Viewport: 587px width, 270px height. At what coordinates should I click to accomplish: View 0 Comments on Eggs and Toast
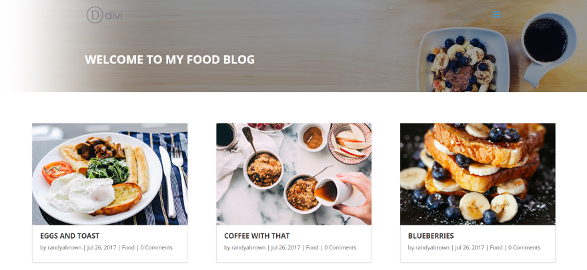(x=157, y=247)
